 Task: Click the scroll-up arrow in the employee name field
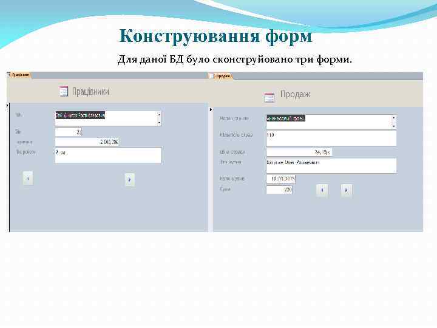[x=160, y=114]
